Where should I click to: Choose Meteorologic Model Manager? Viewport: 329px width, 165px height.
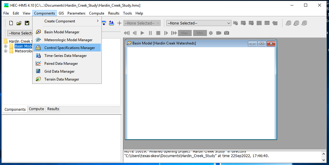[67, 40]
